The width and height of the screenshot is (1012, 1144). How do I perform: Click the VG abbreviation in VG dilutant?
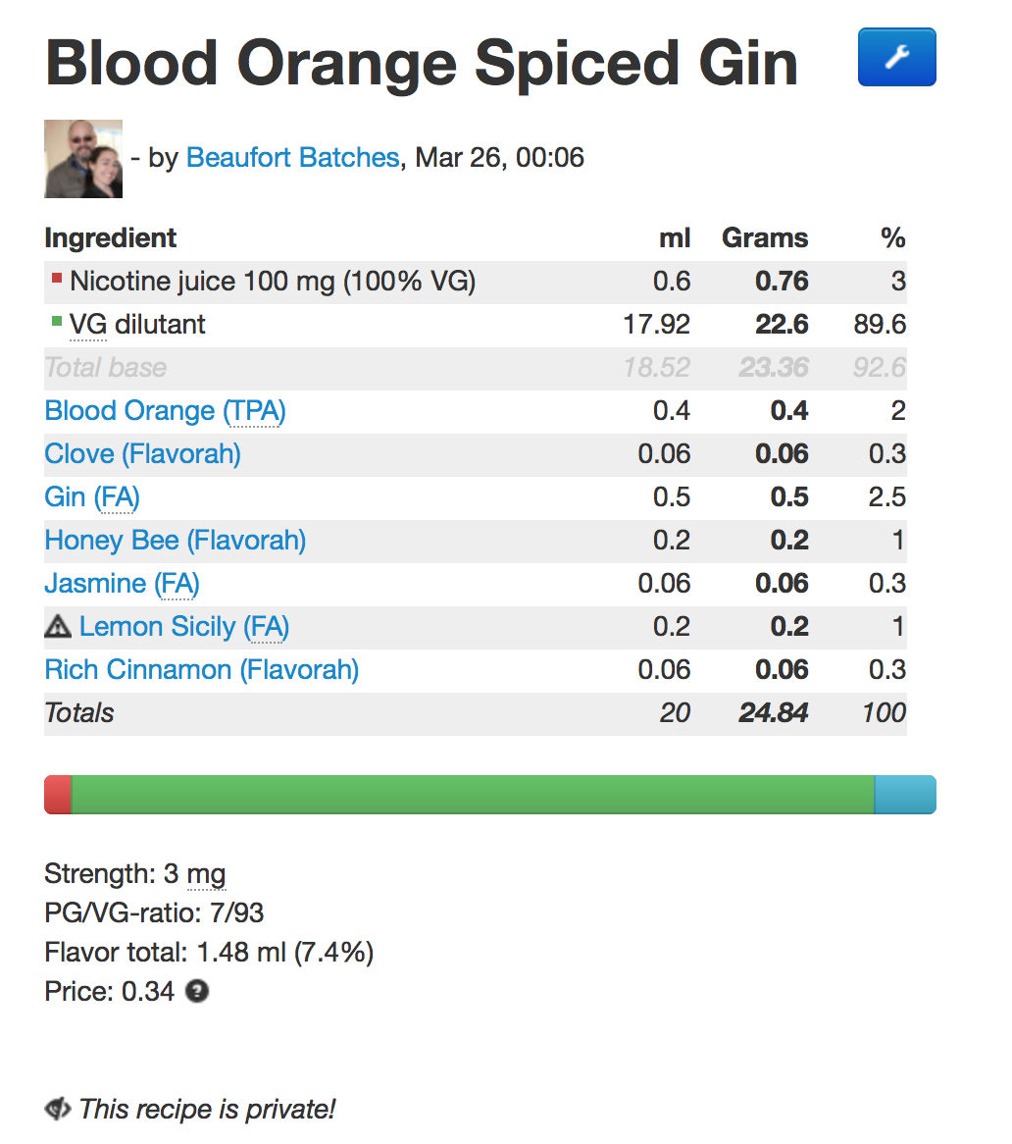click(x=88, y=325)
